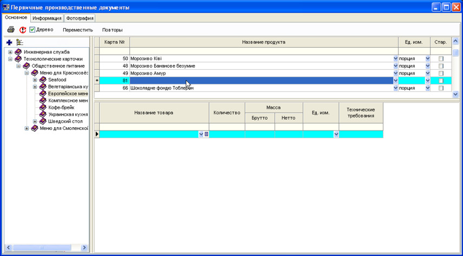The image size is (463, 256).
Task: Click the blue plus add icon
Action: (9, 42)
